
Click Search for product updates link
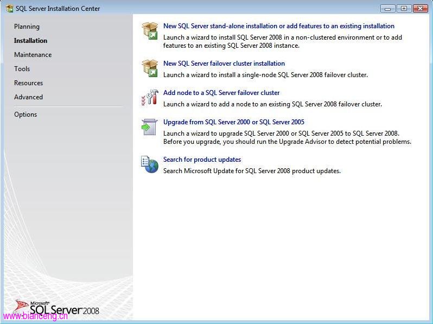[x=202, y=160]
